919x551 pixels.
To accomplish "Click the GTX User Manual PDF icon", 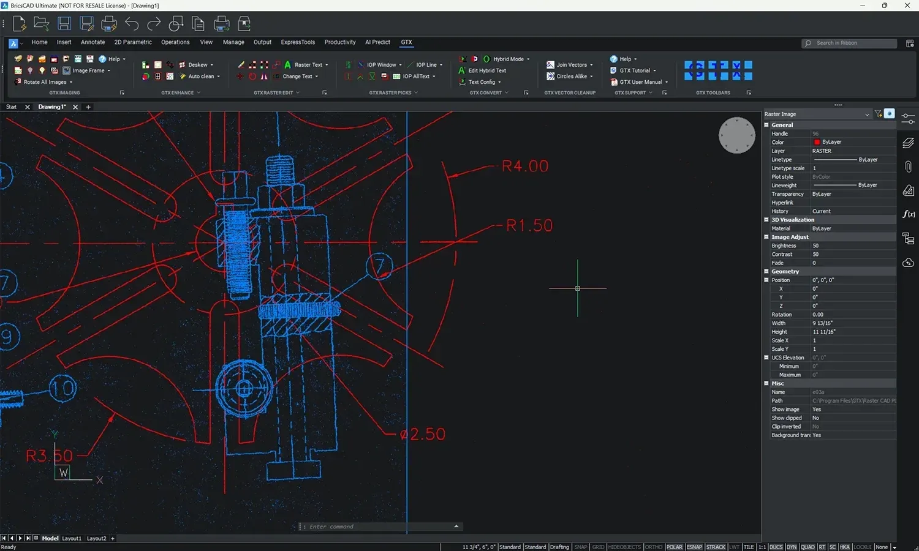I will click(x=614, y=82).
